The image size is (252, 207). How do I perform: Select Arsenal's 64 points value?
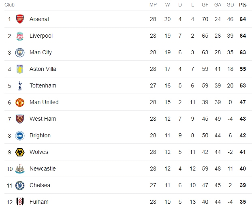243,19
